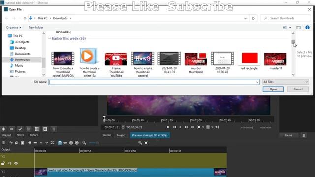Open the playlist menu icon
This screenshot has width=315, height=177.
tap(54, 129)
